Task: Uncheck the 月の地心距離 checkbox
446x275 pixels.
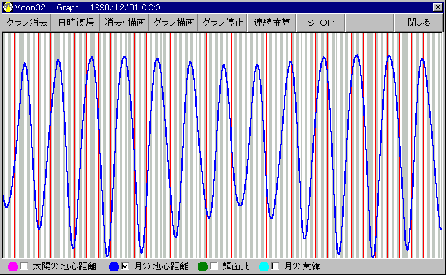Action: point(125,266)
